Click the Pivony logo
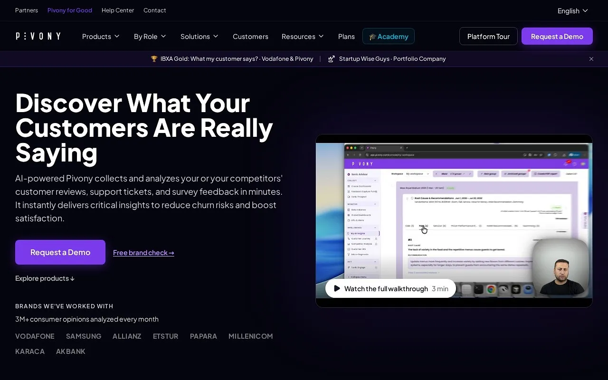 point(38,36)
